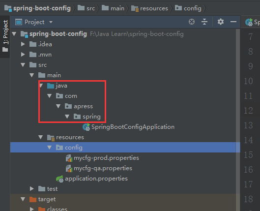Screen dimensions: 260x211
Task: Click the resources folder icon
Action: [x=51, y=138]
